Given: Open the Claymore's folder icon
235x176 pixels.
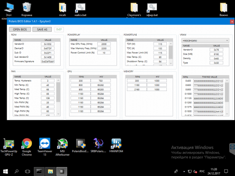Looking at the screenshot, I should (x=134, y=9).
